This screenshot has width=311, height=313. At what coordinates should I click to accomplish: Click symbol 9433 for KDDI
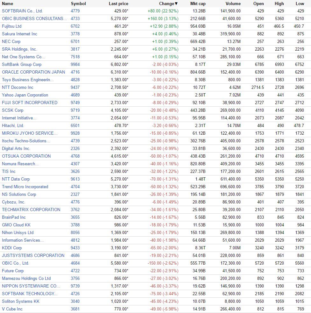tap(75, 248)
